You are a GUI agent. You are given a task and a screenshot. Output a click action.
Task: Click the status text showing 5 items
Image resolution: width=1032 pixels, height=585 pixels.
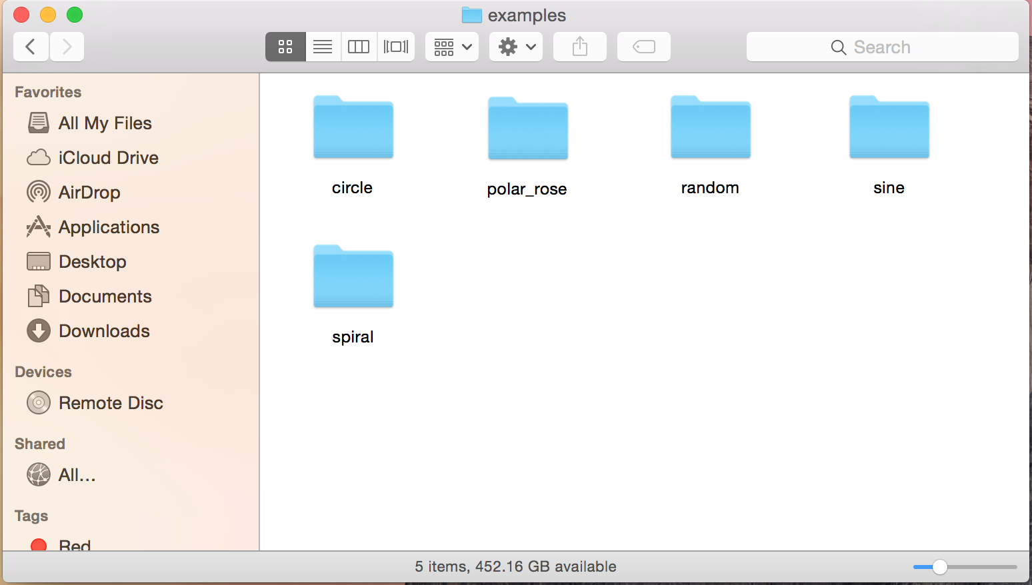[515, 566]
